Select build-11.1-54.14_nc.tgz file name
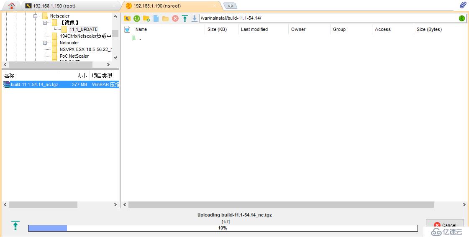Screen dimensions: 469x237 tap(35, 84)
